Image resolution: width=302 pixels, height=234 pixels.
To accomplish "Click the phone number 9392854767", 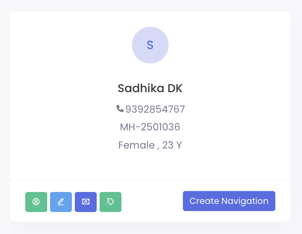I will [155, 109].
